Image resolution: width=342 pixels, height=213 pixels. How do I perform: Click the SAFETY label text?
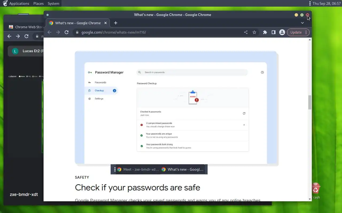(x=82, y=177)
